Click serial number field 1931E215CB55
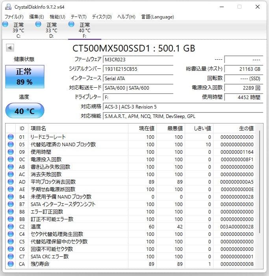269x276 pixels. (x=138, y=69)
